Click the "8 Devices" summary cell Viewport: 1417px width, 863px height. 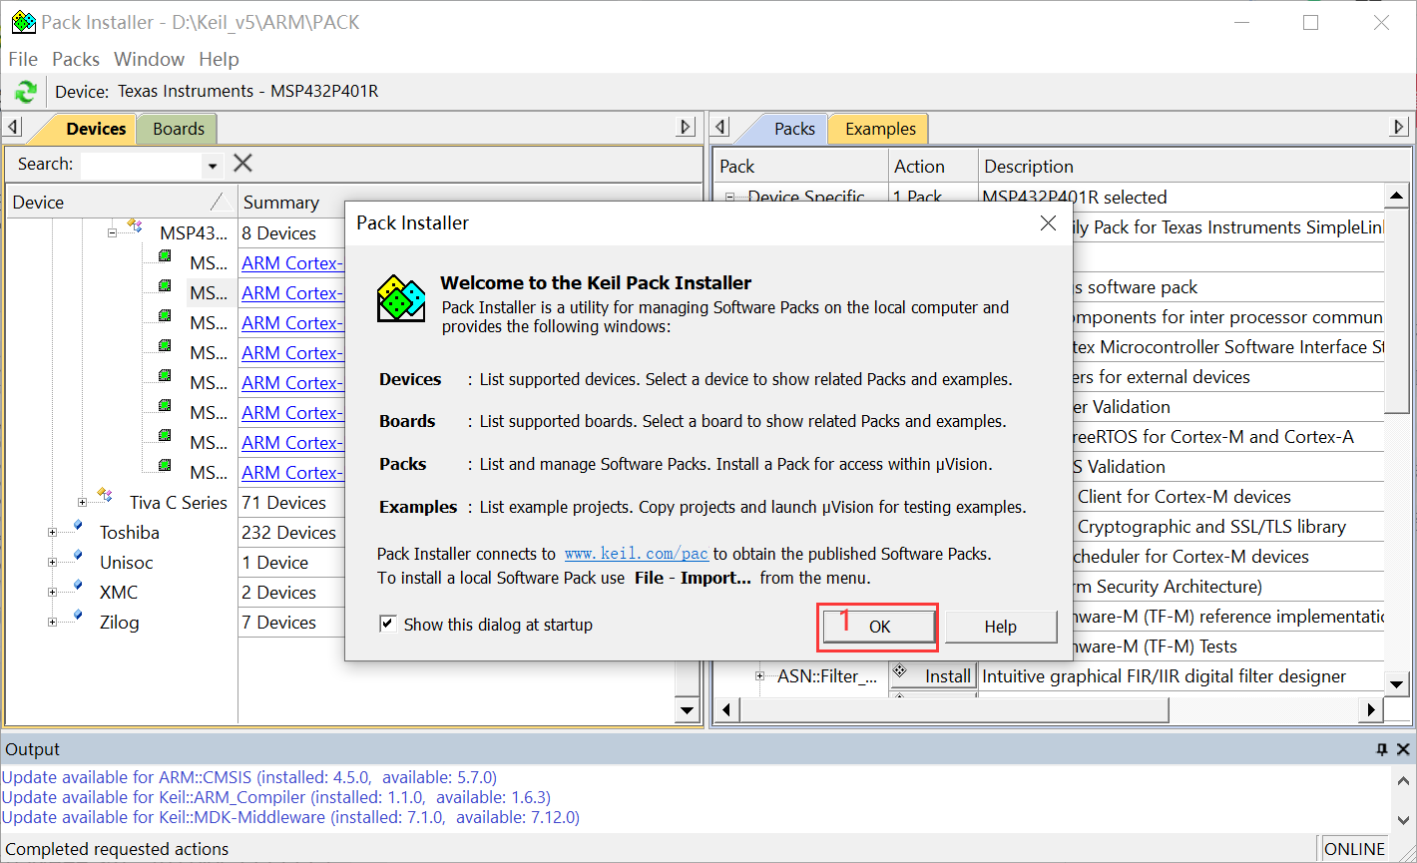click(278, 232)
